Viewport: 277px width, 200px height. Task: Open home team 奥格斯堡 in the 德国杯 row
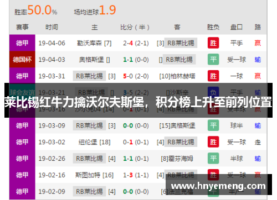(94, 60)
